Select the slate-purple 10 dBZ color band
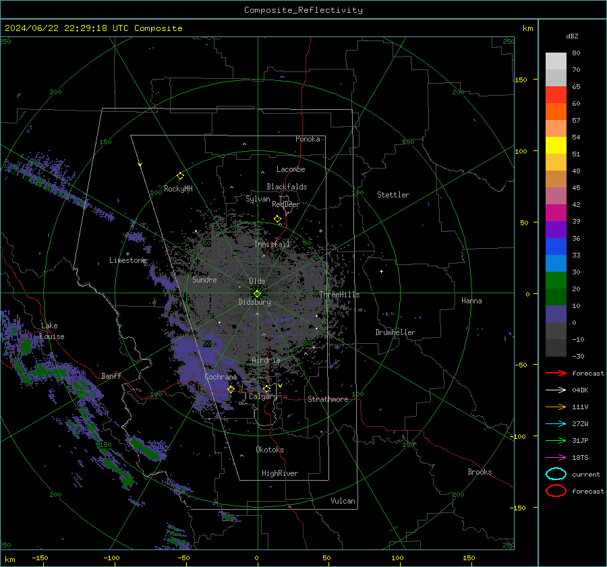The width and height of the screenshot is (607, 567). tap(556, 314)
